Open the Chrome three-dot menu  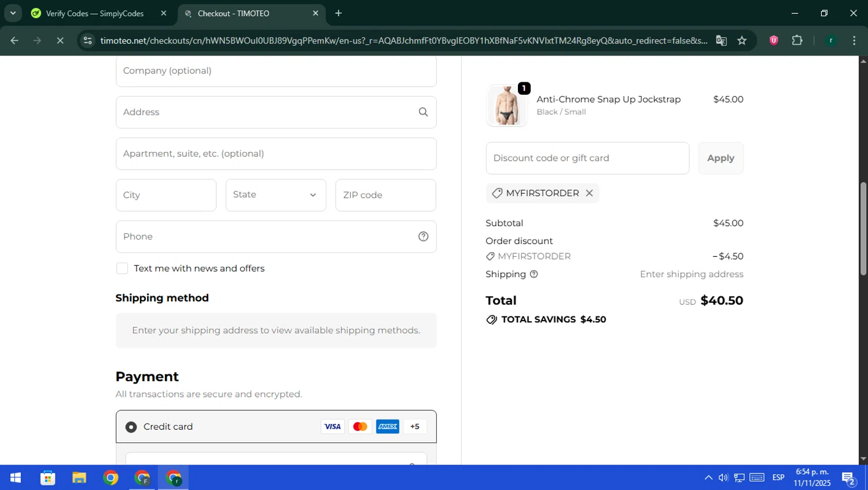tap(854, 40)
